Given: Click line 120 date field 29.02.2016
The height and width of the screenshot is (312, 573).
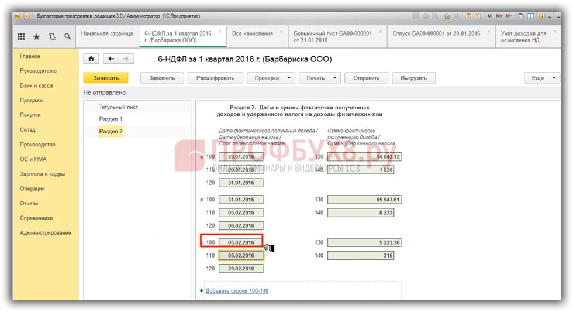Looking at the screenshot, I should pyautogui.click(x=241, y=269).
